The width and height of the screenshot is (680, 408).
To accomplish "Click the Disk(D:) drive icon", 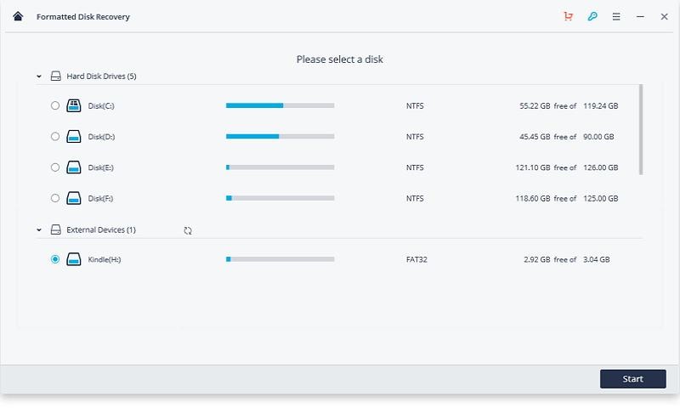I will coord(74,136).
